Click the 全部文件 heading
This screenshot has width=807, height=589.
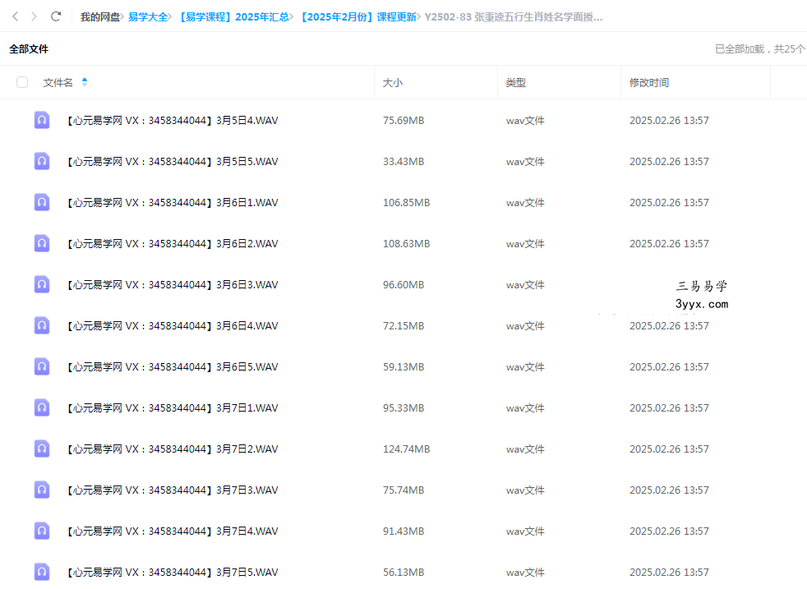click(29, 48)
